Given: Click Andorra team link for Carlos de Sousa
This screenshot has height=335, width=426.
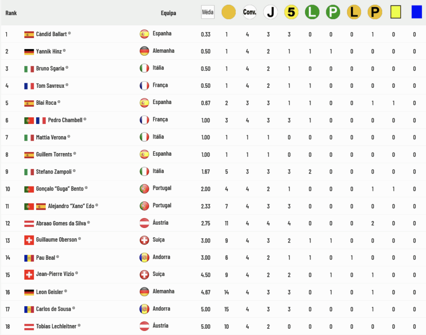Looking at the screenshot, I should (161, 309).
